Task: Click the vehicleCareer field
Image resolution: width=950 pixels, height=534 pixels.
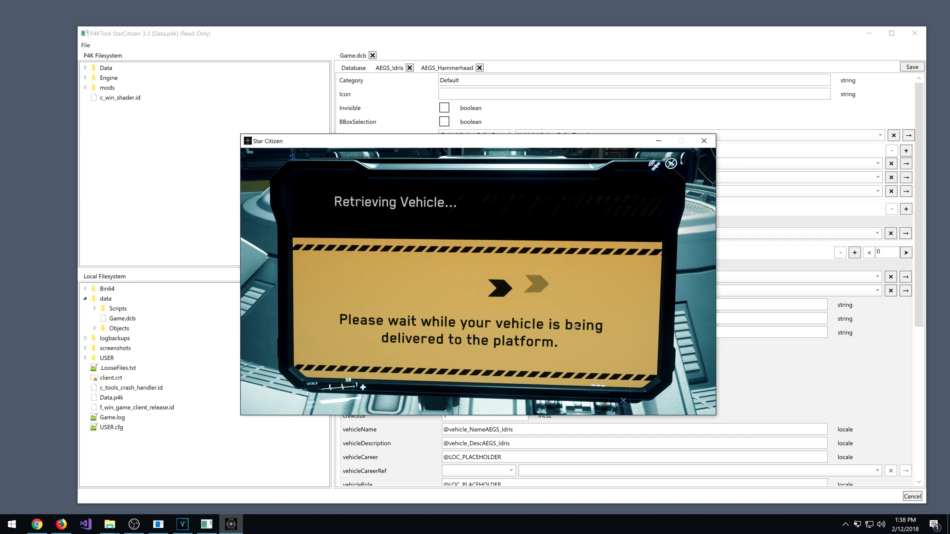Action: 635,457
